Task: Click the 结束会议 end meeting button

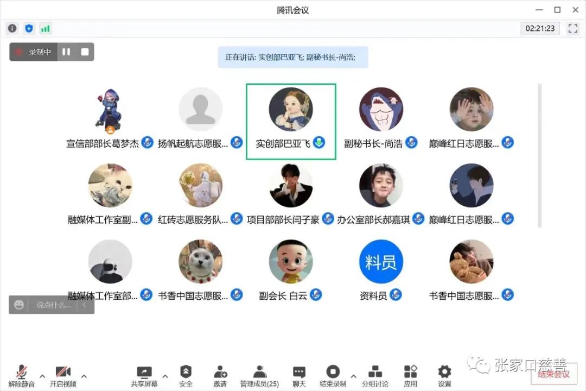Action: pyautogui.click(x=554, y=374)
